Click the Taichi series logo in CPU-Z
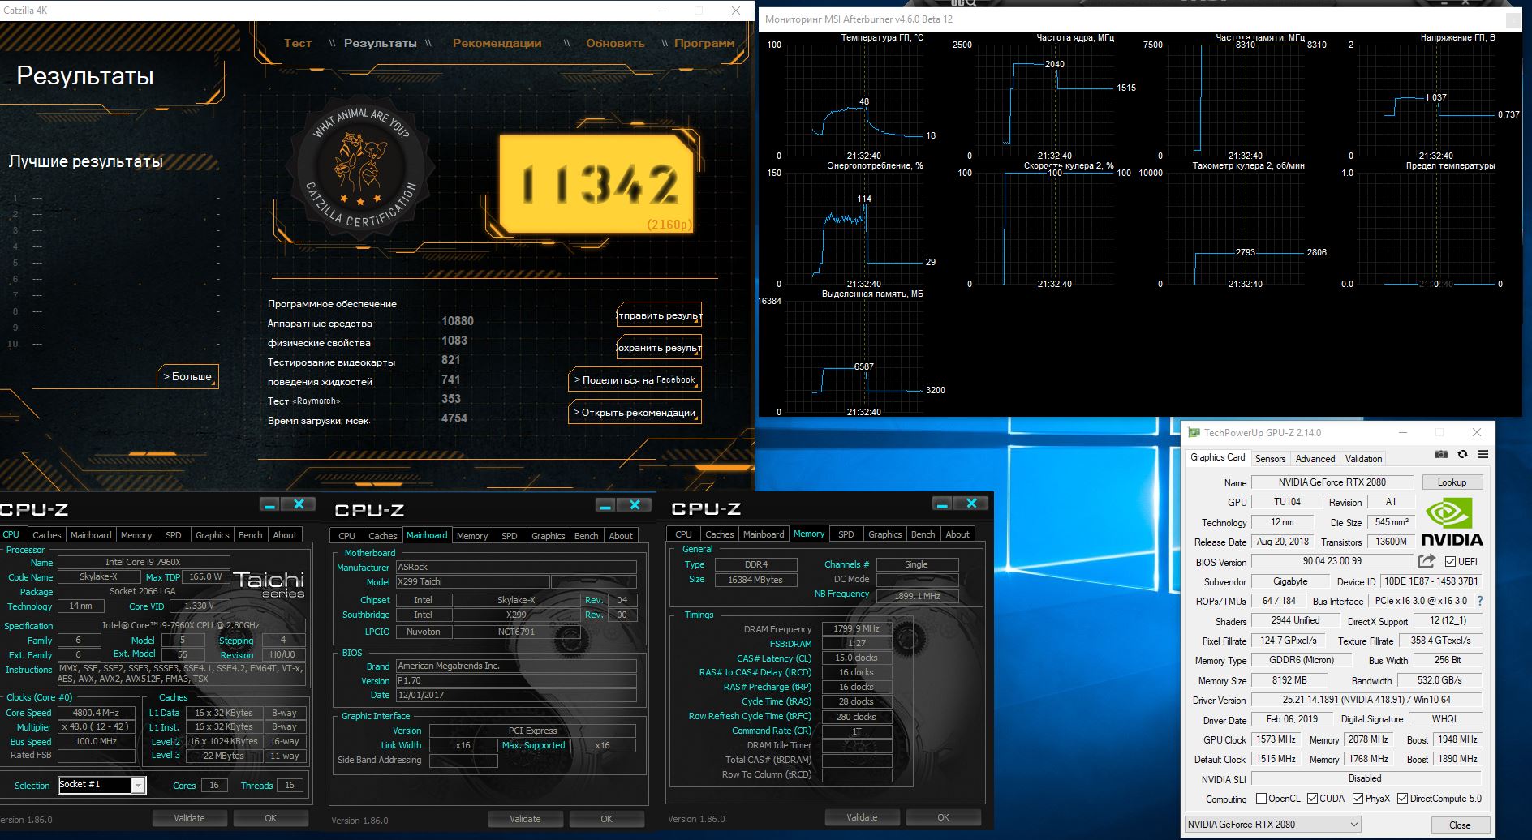Image resolution: width=1532 pixels, height=840 pixels. point(269,584)
